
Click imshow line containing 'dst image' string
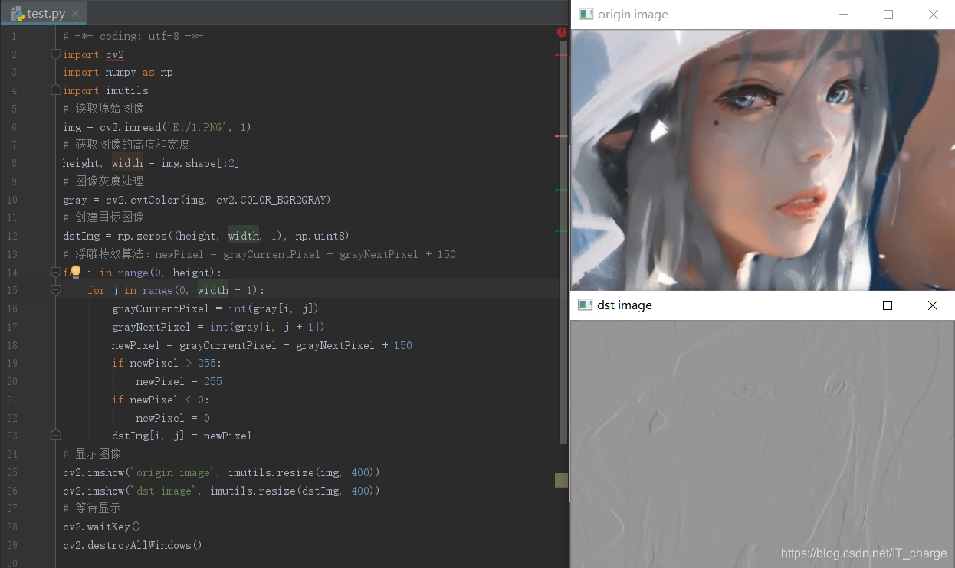pyautogui.click(x=222, y=491)
